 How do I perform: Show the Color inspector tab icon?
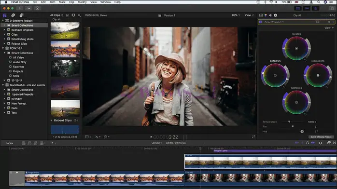(x=266, y=15)
